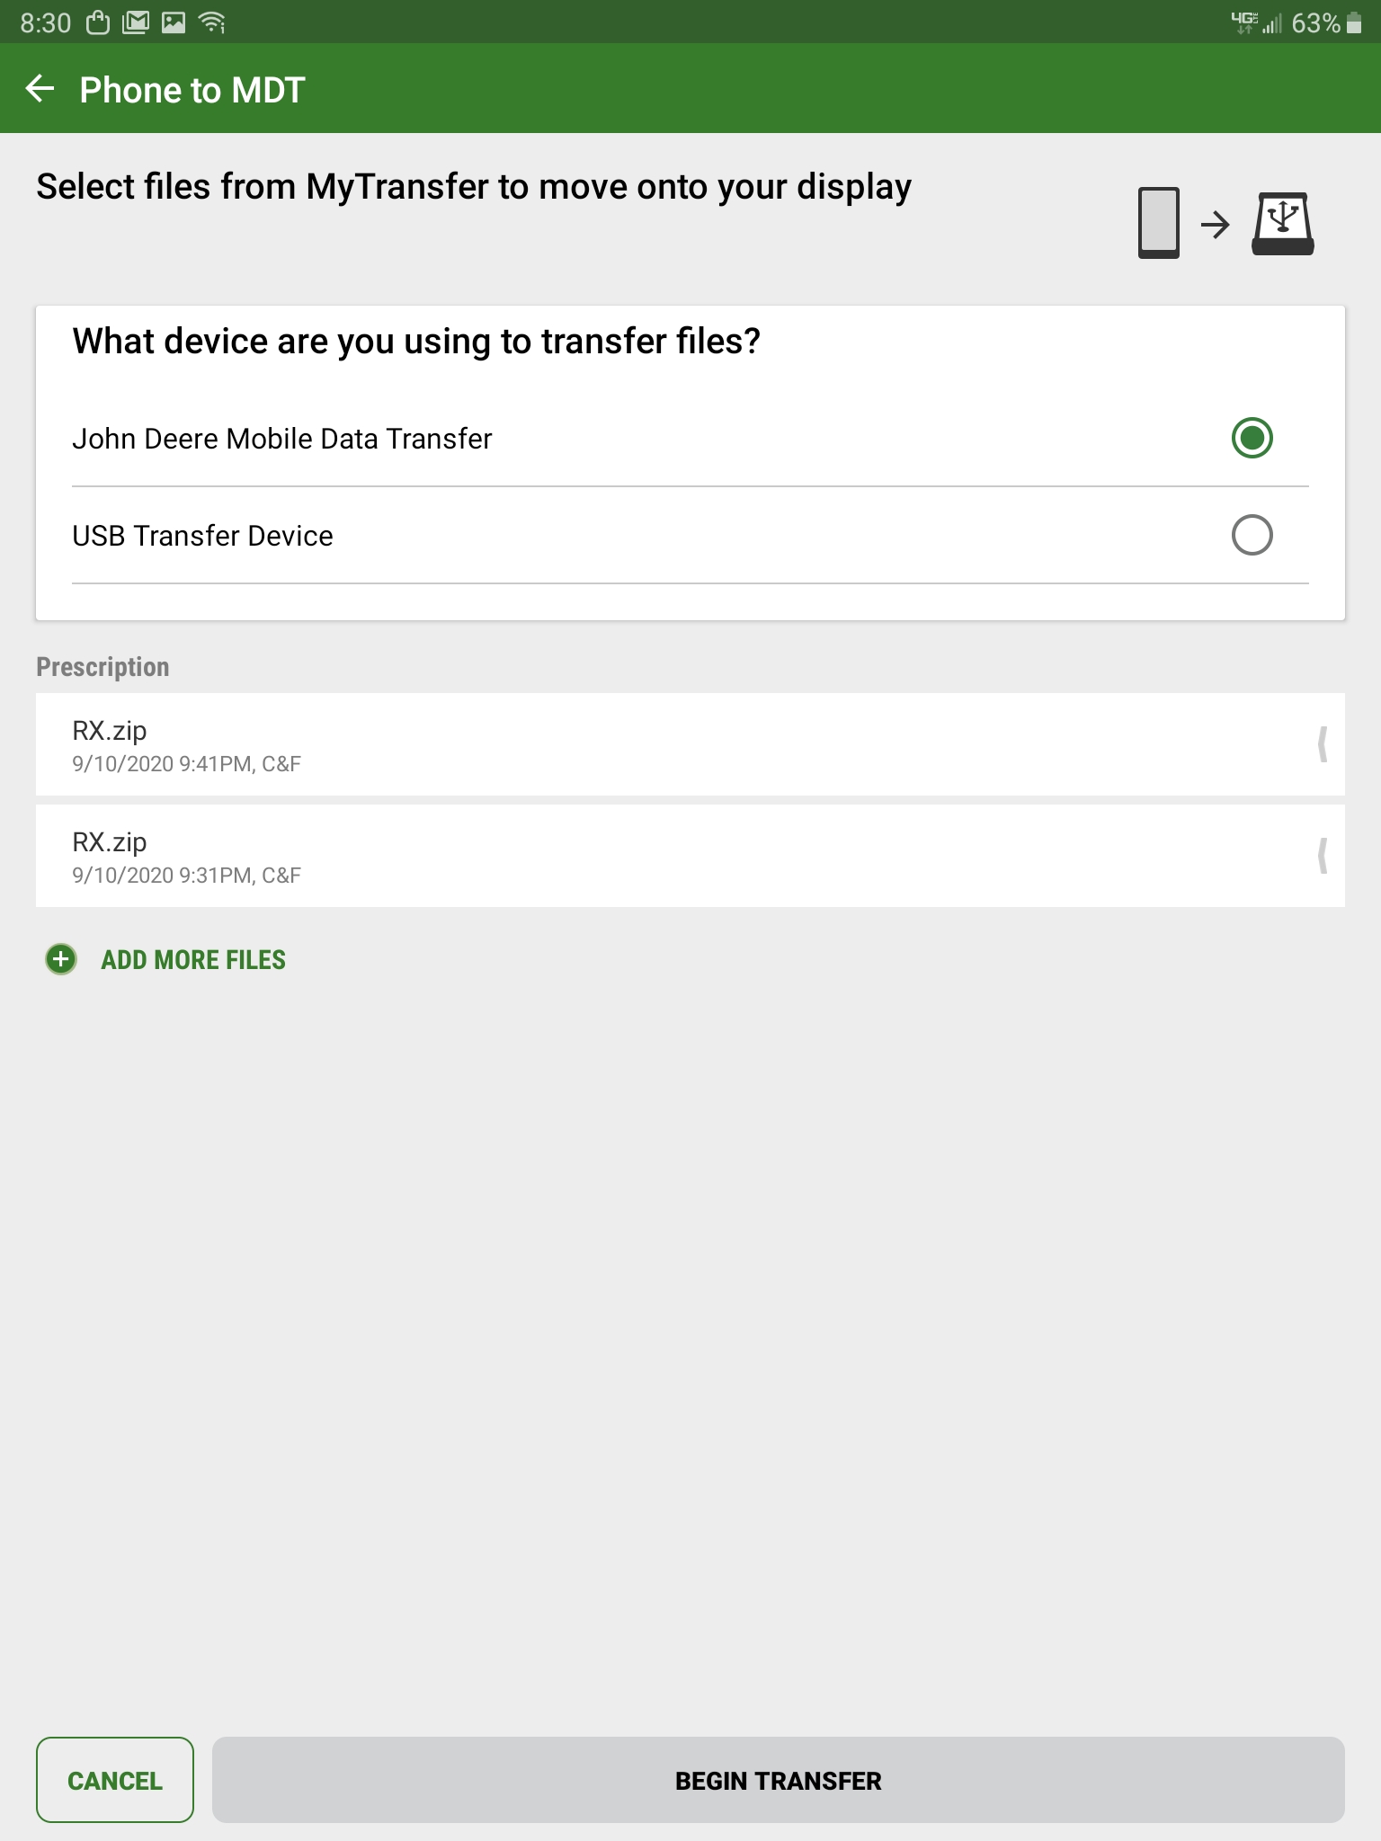Tap the green plus add-files icon
This screenshot has width=1381, height=1841.
pyautogui.click(x=61, y=959)
